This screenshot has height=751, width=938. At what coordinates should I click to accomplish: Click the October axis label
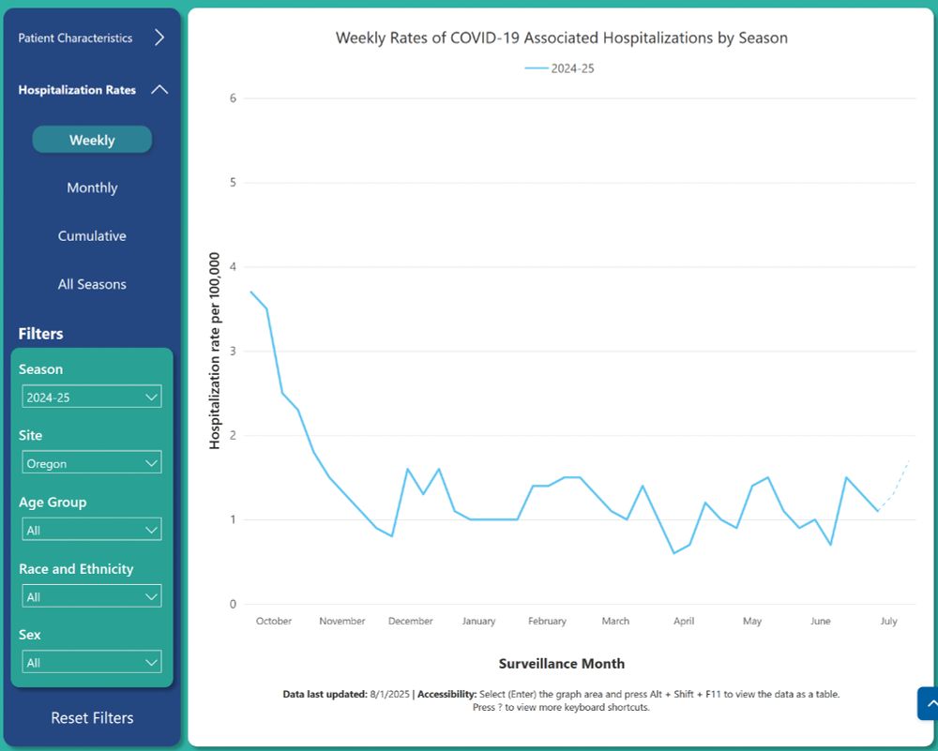pos(273,621)
